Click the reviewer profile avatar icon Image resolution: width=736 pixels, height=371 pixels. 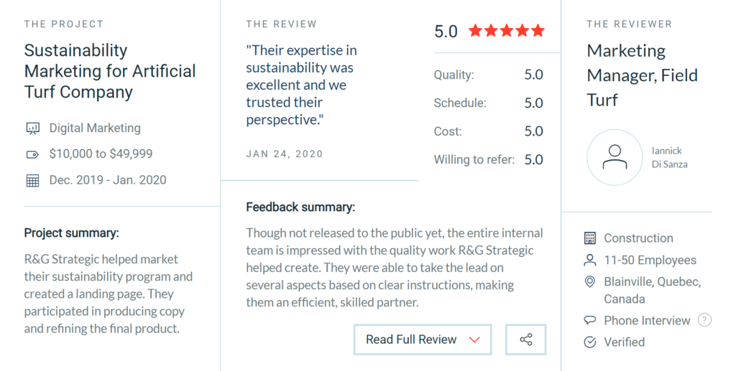(x=615, y=158)
